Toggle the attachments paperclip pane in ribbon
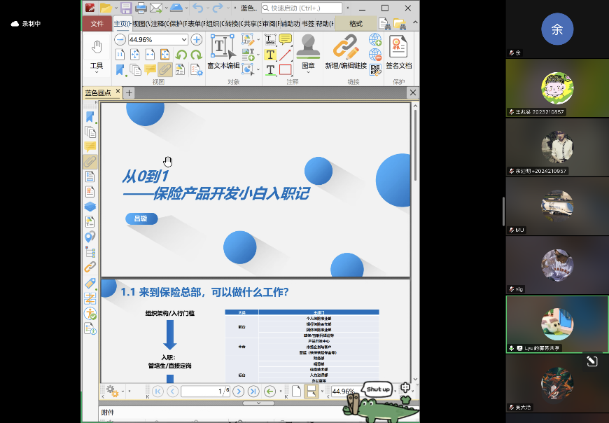609x423 pixels. (x=164, y=69)
